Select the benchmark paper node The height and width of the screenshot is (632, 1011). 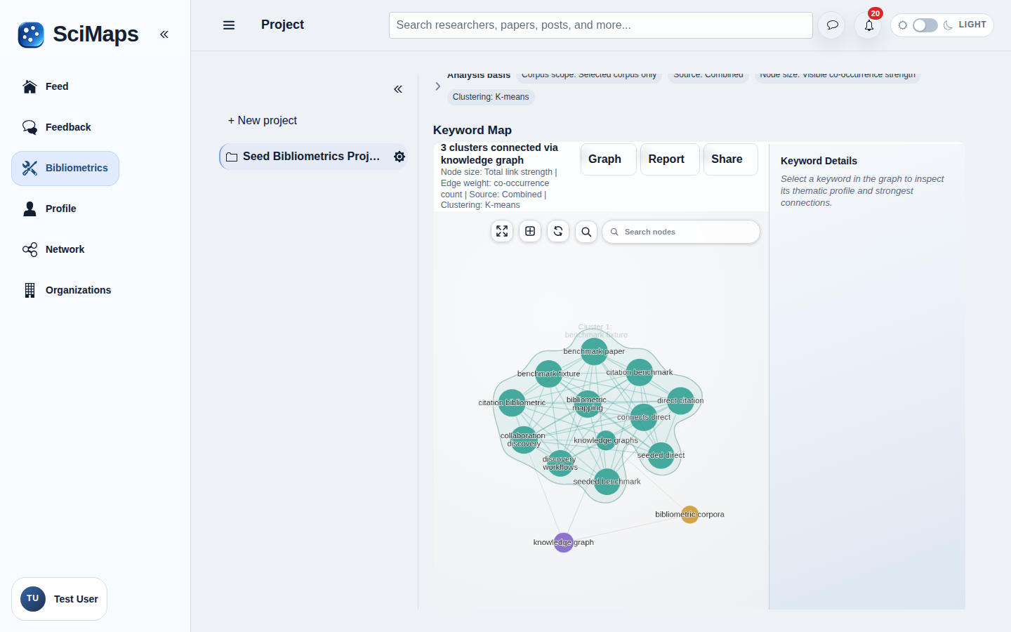pyautogui.click(x=594, y=351)
